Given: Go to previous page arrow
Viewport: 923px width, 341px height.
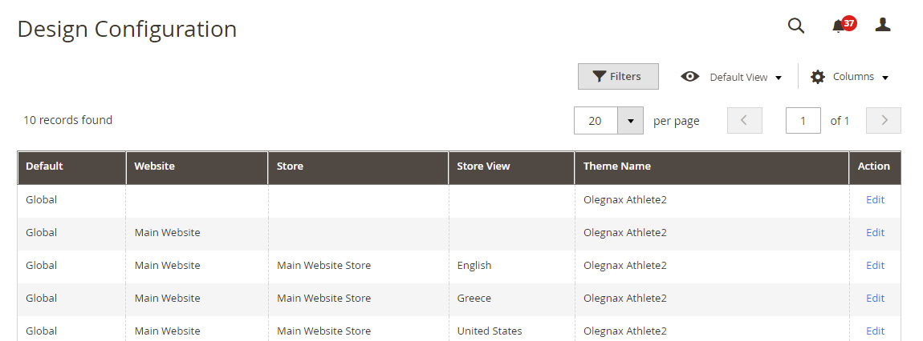Looking at the screenshot, I should point(745,120).
